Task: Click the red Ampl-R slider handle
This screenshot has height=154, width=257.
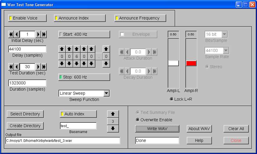Action: (x=191, y=63)
